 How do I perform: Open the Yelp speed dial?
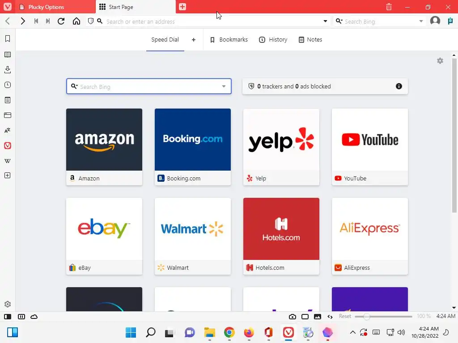coord(281,147)
